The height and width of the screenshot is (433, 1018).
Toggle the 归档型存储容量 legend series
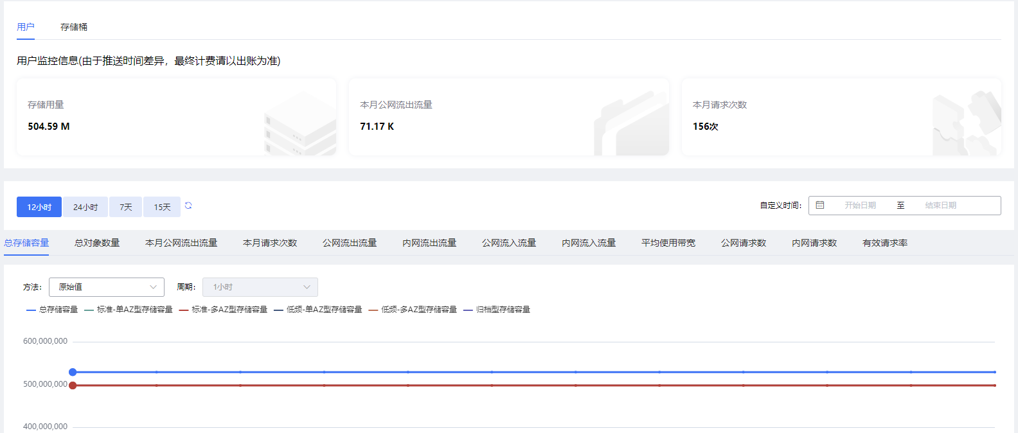pyautogui.click(x=497, y=310)
